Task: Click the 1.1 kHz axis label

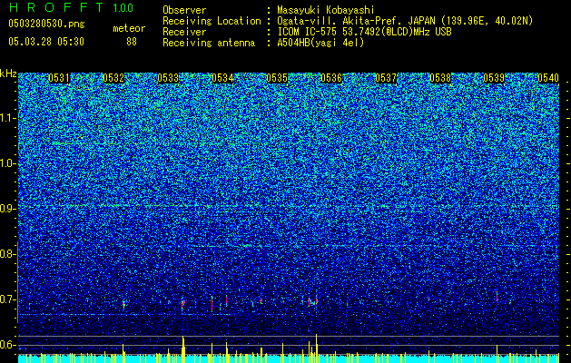Action: 8,118
